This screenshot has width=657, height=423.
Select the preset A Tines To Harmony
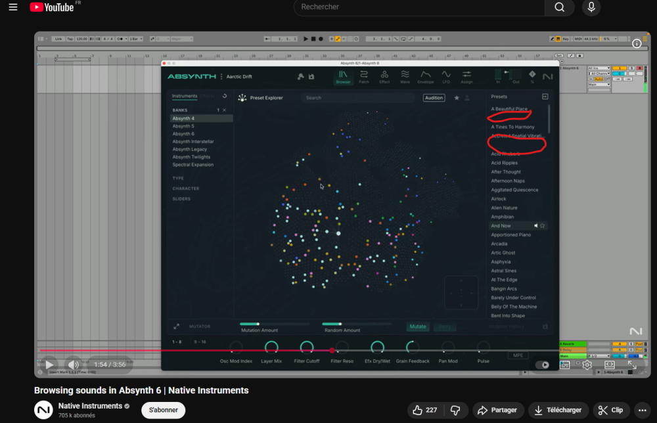click(x=512, y=127)
